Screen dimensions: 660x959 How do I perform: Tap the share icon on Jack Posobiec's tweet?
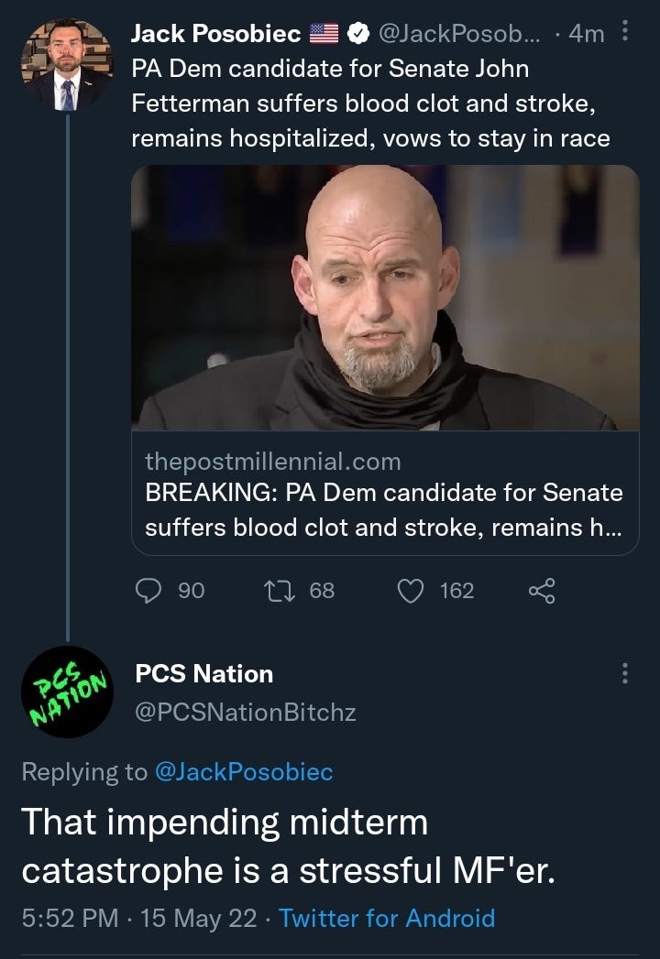[542, 591]
